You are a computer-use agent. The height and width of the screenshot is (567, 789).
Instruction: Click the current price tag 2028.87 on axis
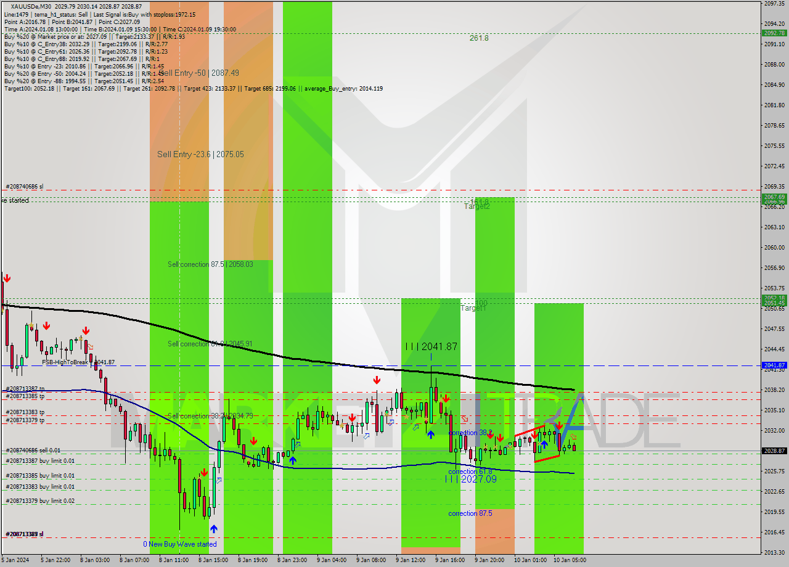774,451
